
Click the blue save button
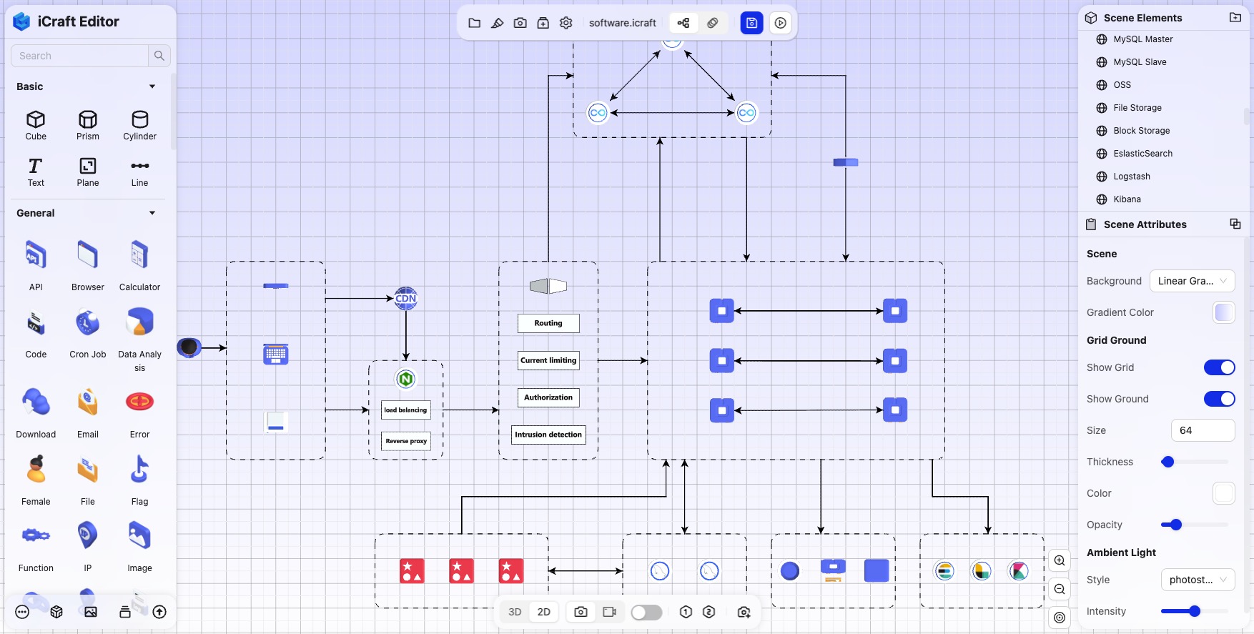coord(751,23)
